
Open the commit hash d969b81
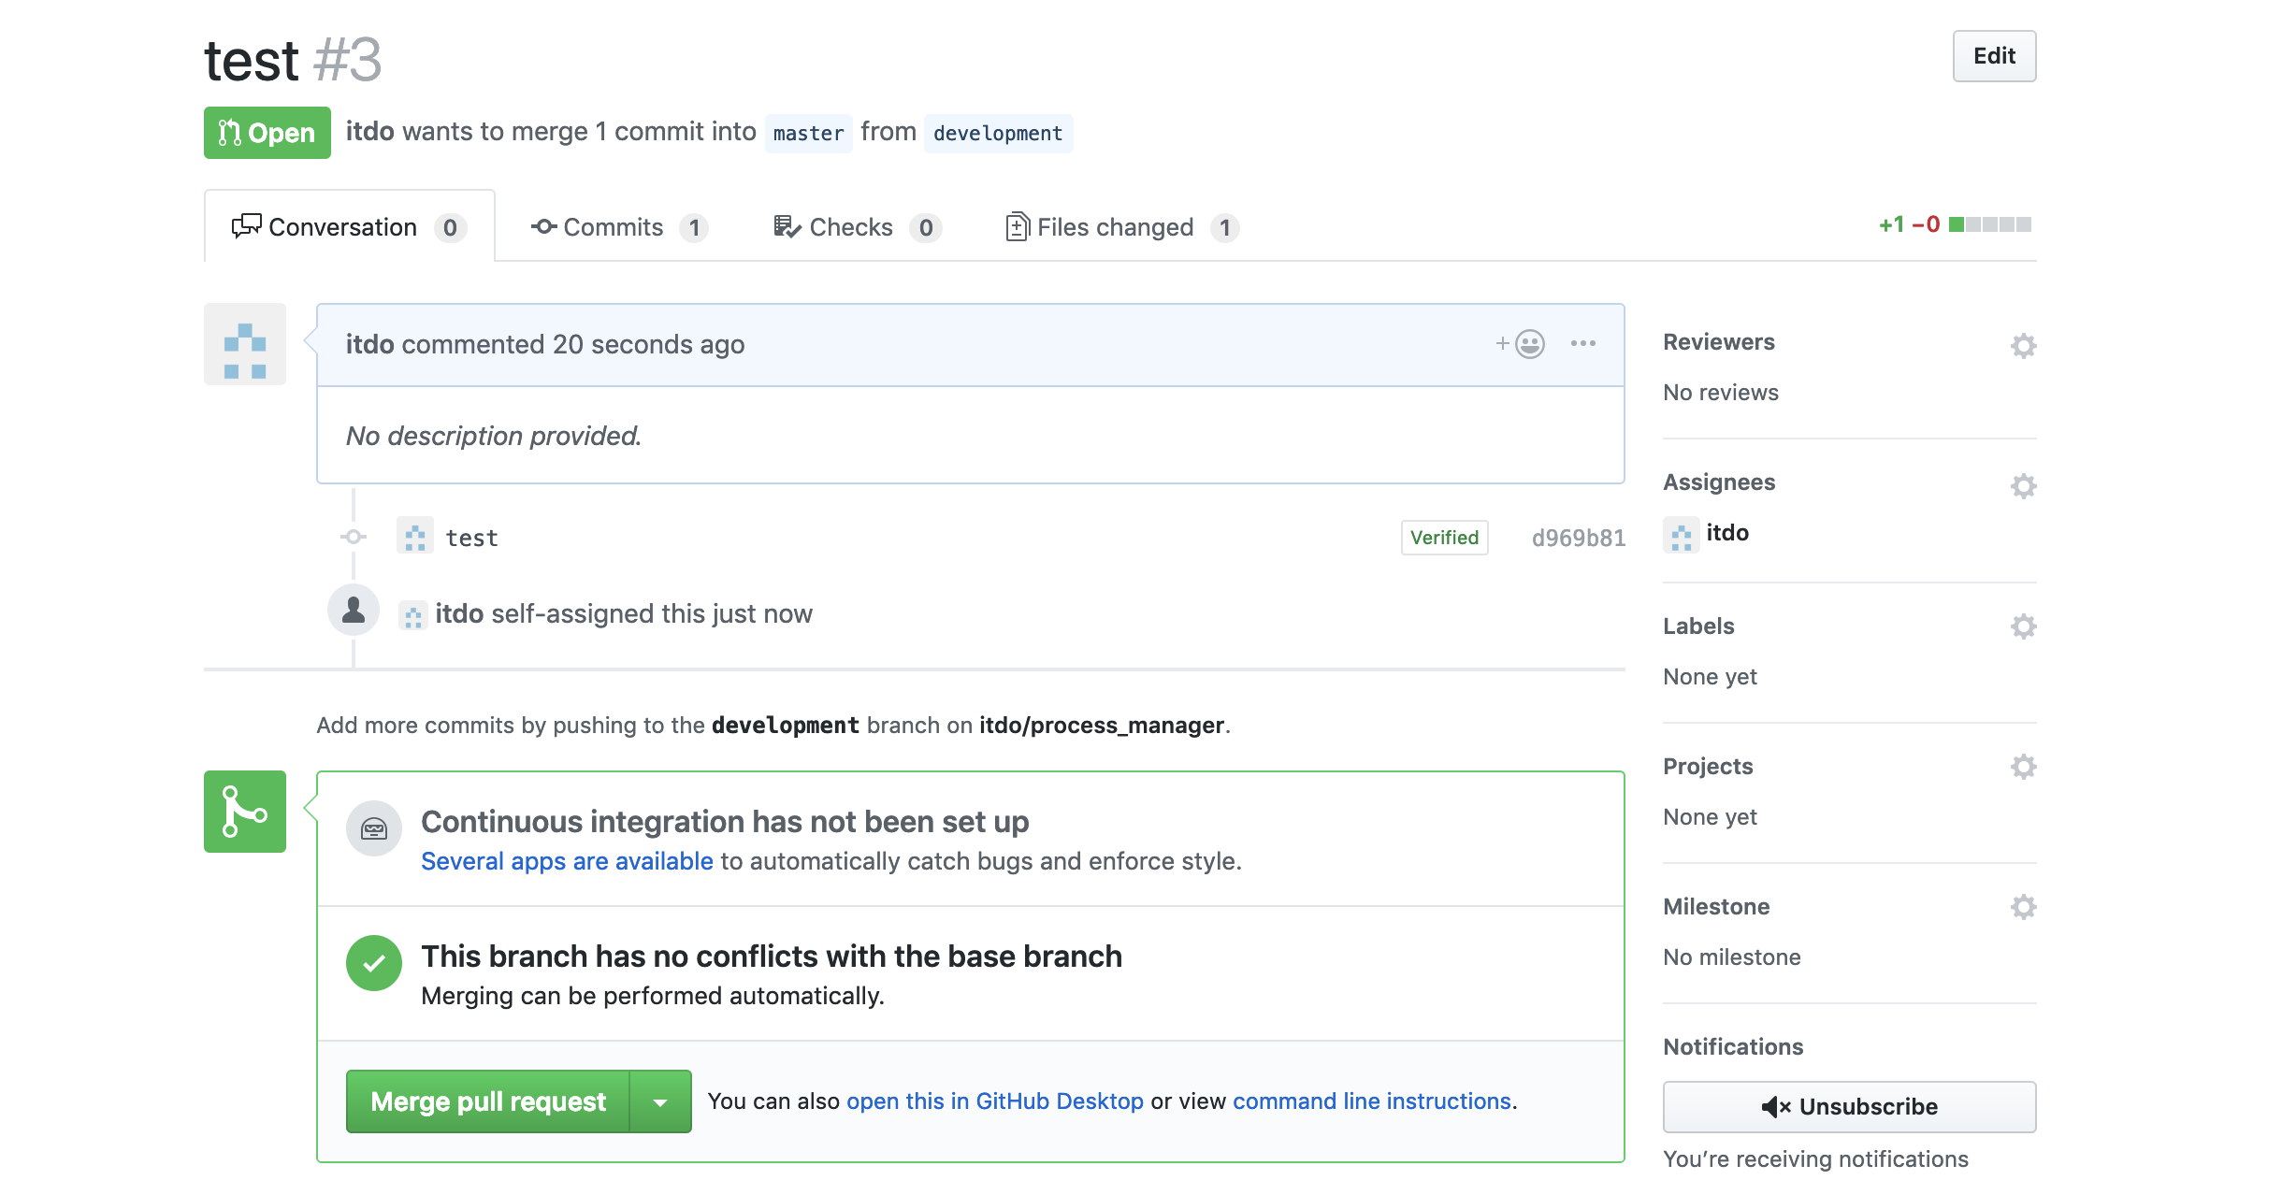click(1579, 538)
